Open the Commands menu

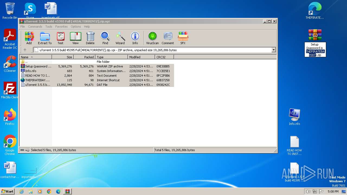(35, 27)
